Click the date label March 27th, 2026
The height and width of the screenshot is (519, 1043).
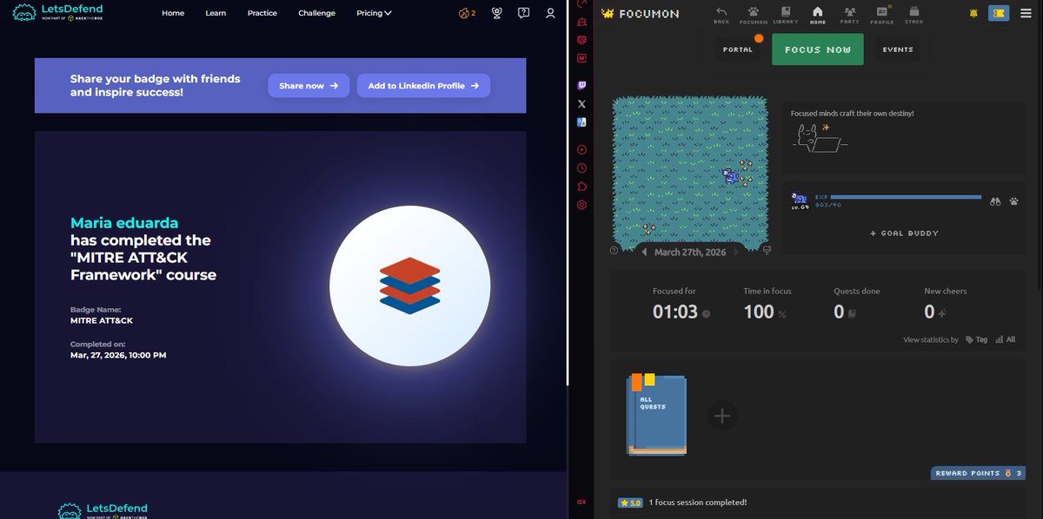[690, 252]
